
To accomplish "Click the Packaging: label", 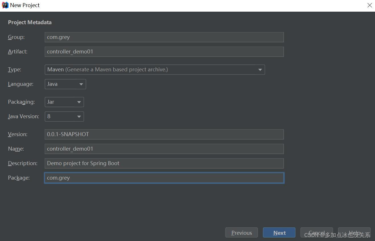I will 21,102.
